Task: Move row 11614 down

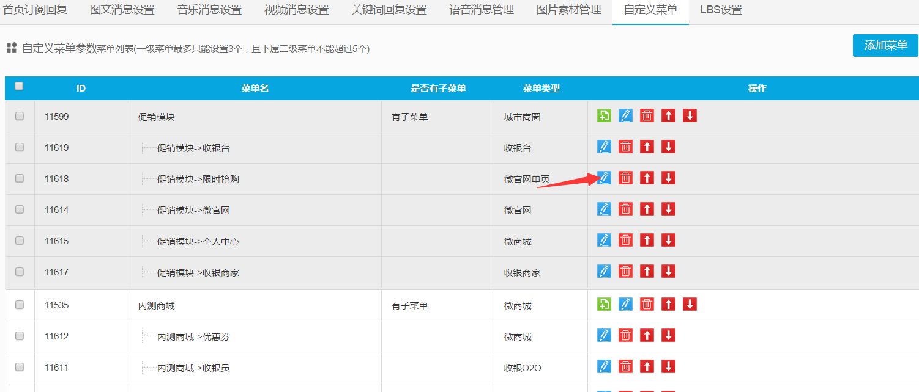Action: tap(668, 209)
